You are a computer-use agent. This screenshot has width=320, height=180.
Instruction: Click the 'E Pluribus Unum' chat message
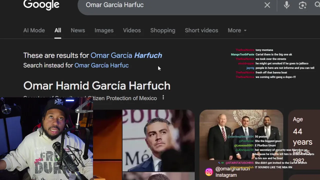[265, 145]
